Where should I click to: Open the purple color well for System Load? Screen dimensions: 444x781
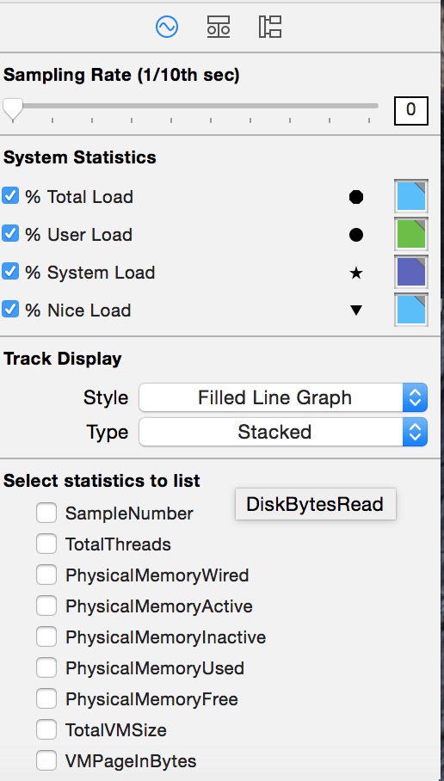point(411,272)
